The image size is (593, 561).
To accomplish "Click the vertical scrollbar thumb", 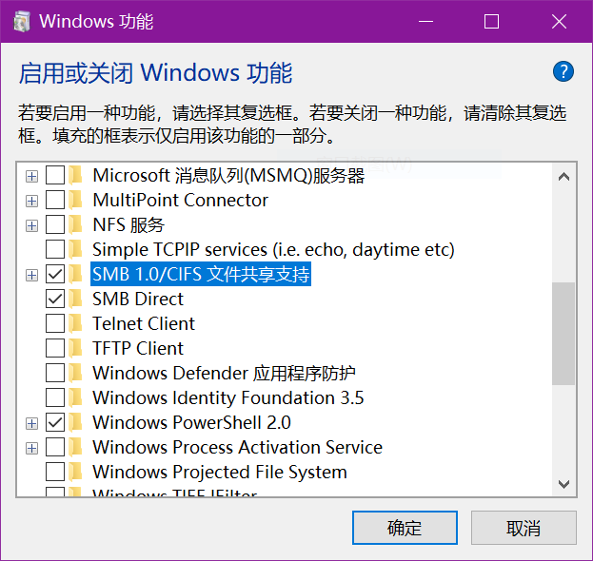I will (563, 333).
